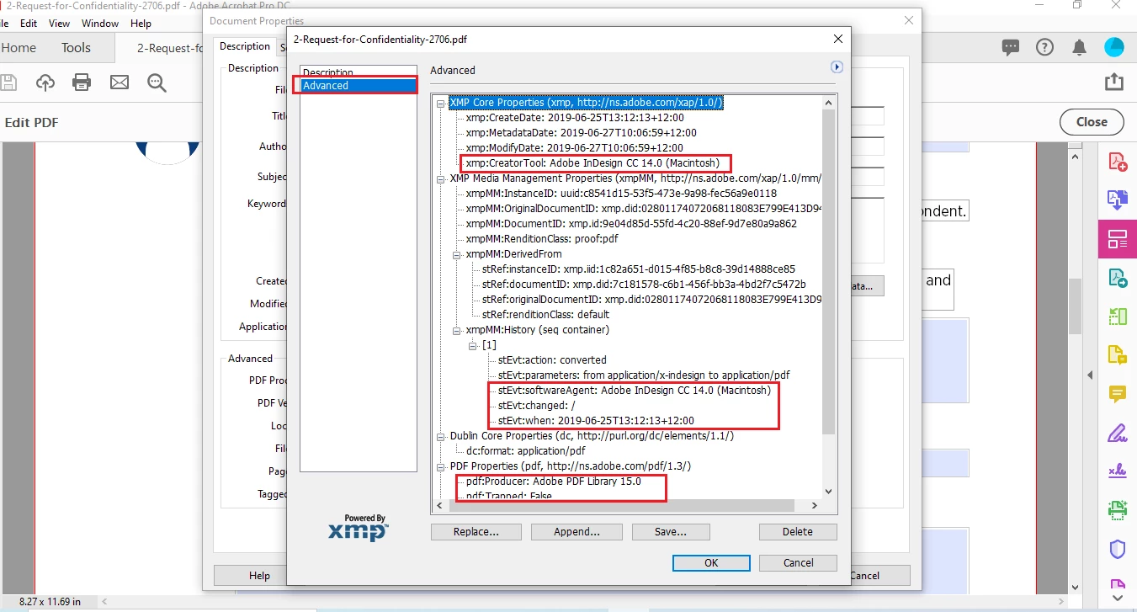Image resolution: width=1137 pixels, height=612 pixels.
Task: Confirm with the OK button
Action: [x=711, y=563]
